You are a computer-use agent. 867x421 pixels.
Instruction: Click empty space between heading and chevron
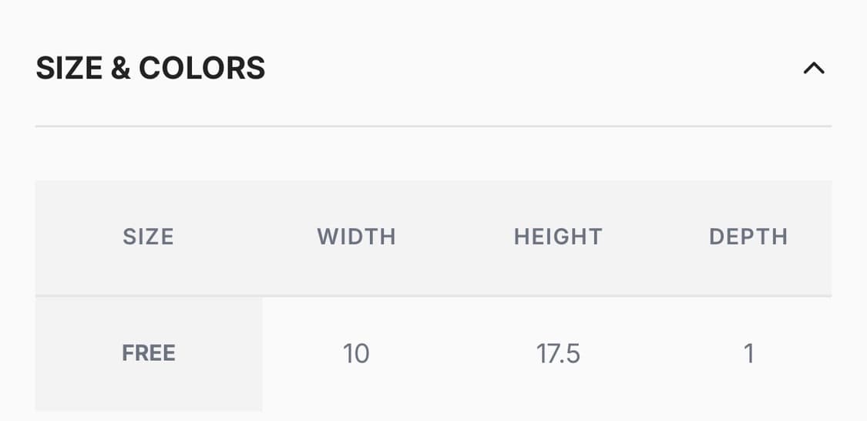pyautogui.click(x=532, y=69)
